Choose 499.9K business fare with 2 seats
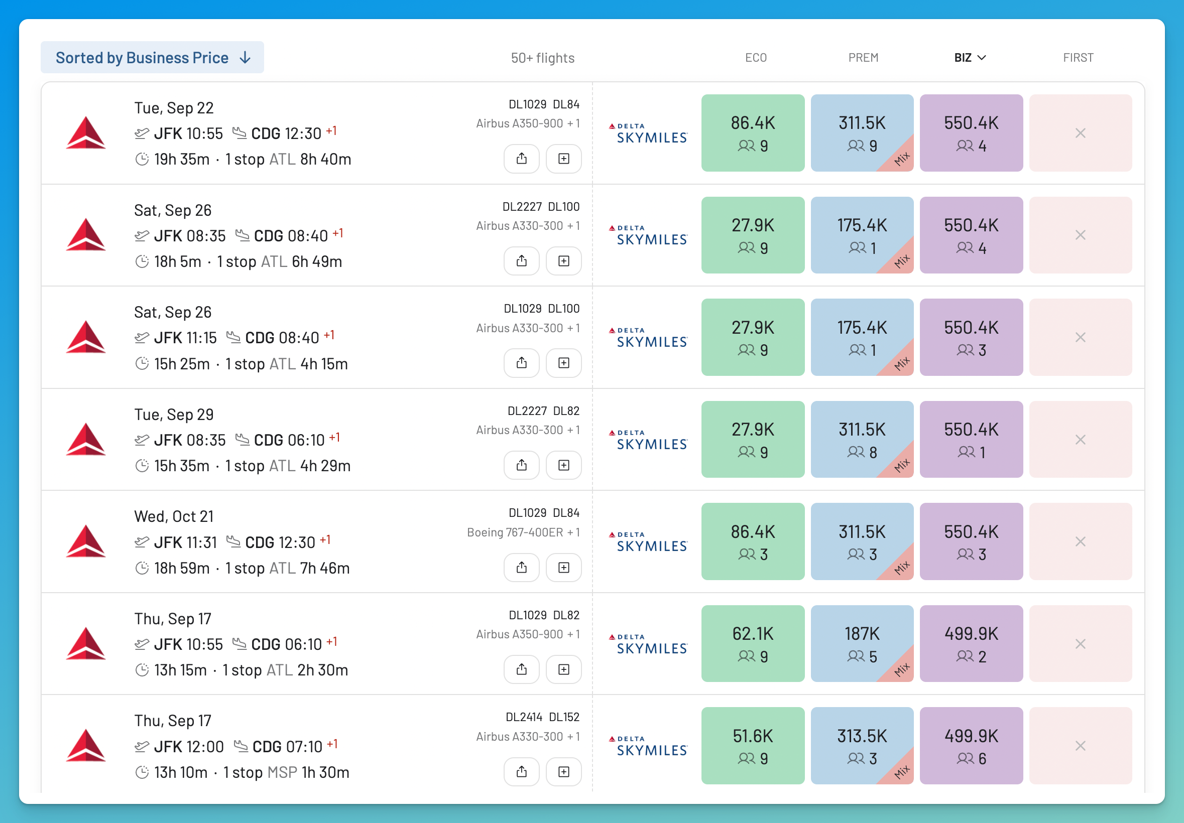Image resolution: width=1184 pixels, height=823 pixels. click(x=971, y=644)
